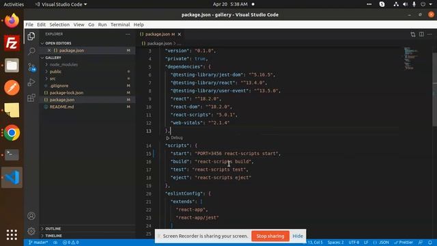Click the Spaces: 2 indentation setting

pos(335,243)
